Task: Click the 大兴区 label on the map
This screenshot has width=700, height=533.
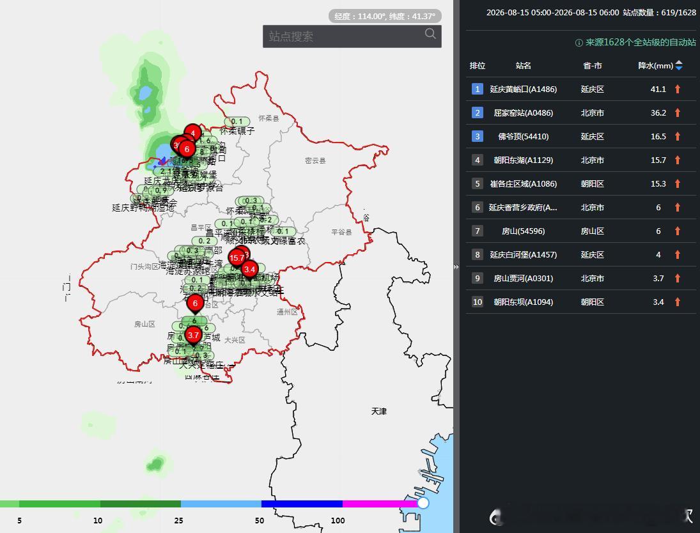Action: click(x=235, y=340)
